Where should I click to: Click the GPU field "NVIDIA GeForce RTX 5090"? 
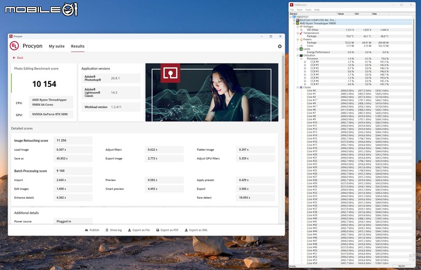click(x=51, y=114)
